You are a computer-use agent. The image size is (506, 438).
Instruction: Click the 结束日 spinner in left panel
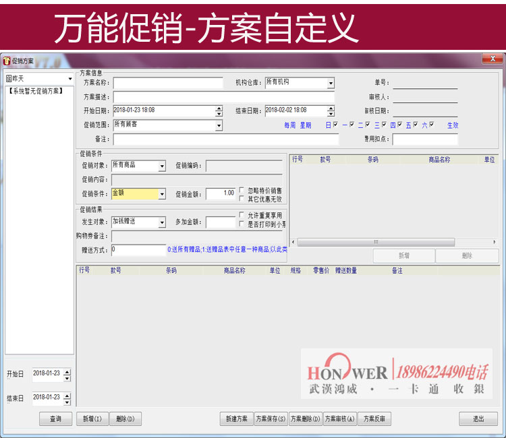pyautogui.click(x=67, y=399)
